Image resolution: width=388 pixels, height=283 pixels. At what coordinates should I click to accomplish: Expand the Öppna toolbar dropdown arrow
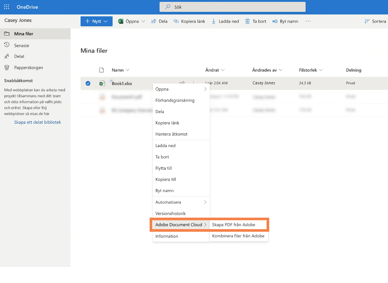point(143,21)
